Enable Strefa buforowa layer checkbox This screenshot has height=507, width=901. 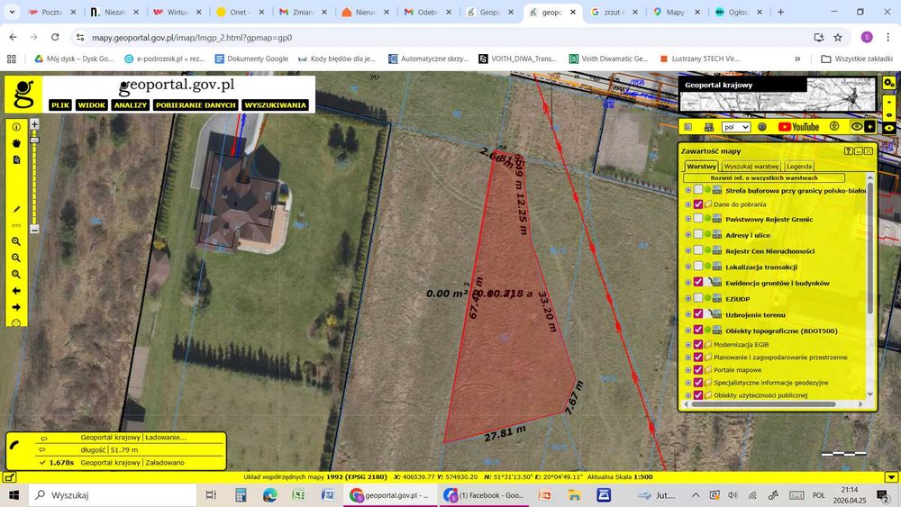[x=698, y=190]
